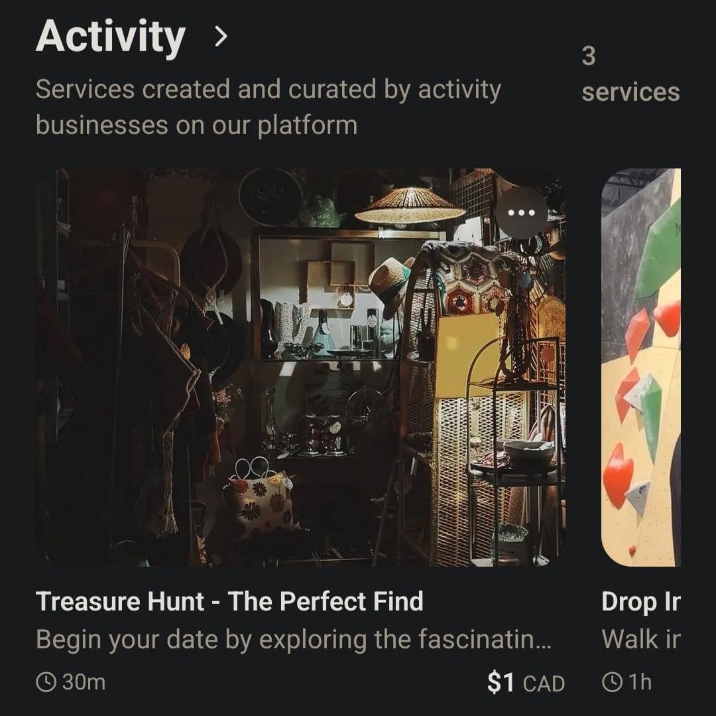This screenshot has width=716, height=716.
Task: Click the "Services created and curated" subtitle
Action: point(268,107)
